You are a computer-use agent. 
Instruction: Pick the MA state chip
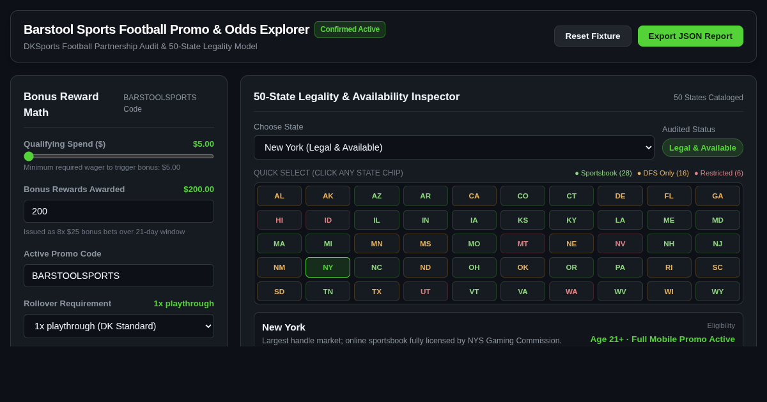coord(279,244)
